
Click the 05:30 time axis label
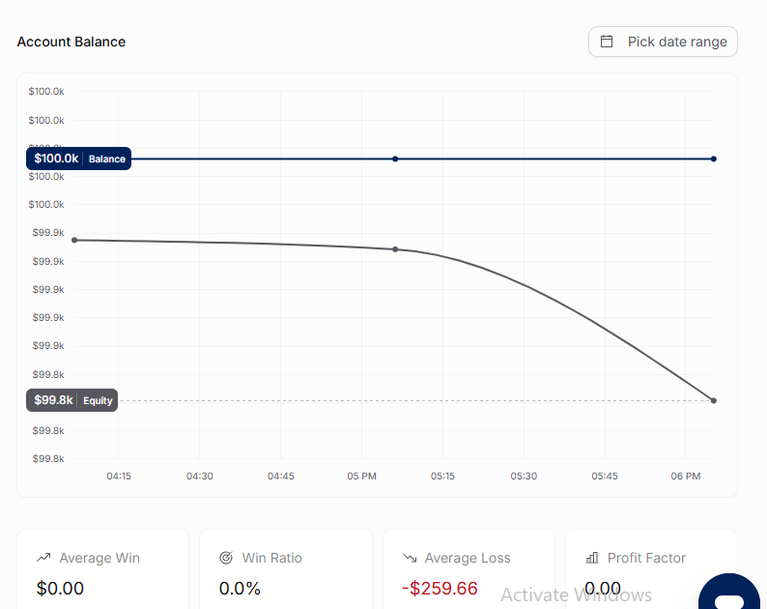click(524, 476)
